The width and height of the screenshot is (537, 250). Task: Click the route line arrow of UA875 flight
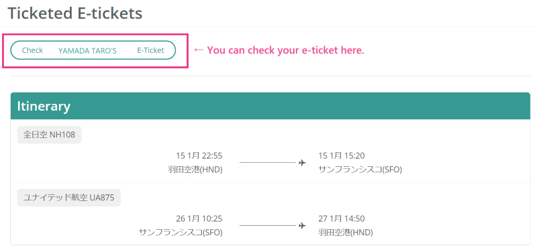click(273, 226)
